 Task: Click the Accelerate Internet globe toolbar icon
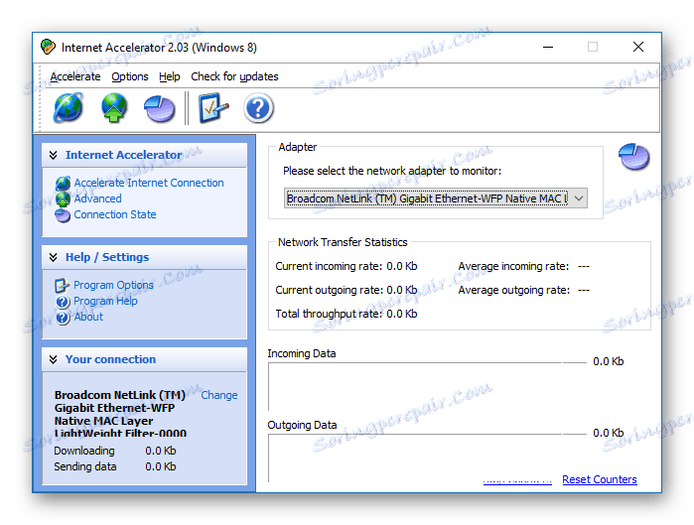click(x=69, y=108)
